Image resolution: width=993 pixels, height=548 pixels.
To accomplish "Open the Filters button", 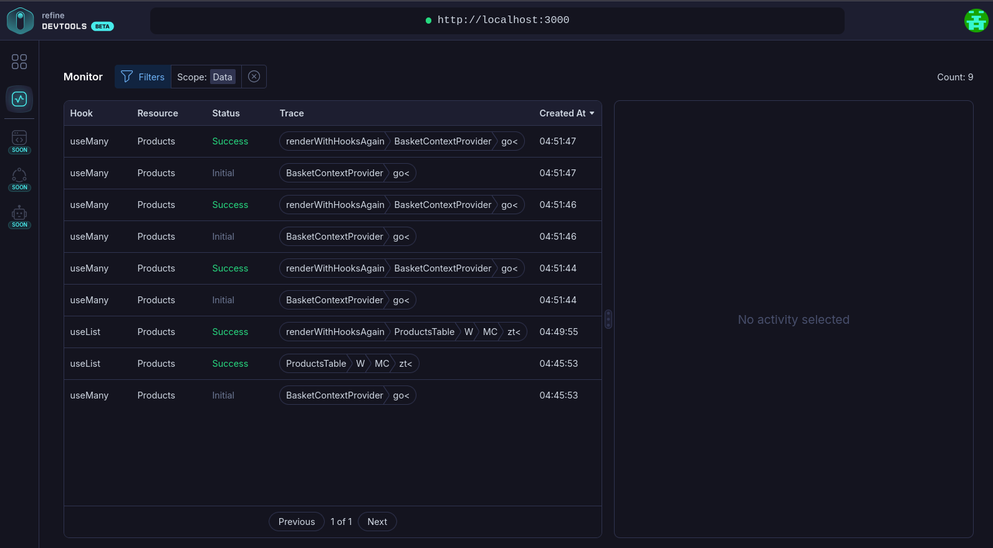I will click(x=143, y=77).
